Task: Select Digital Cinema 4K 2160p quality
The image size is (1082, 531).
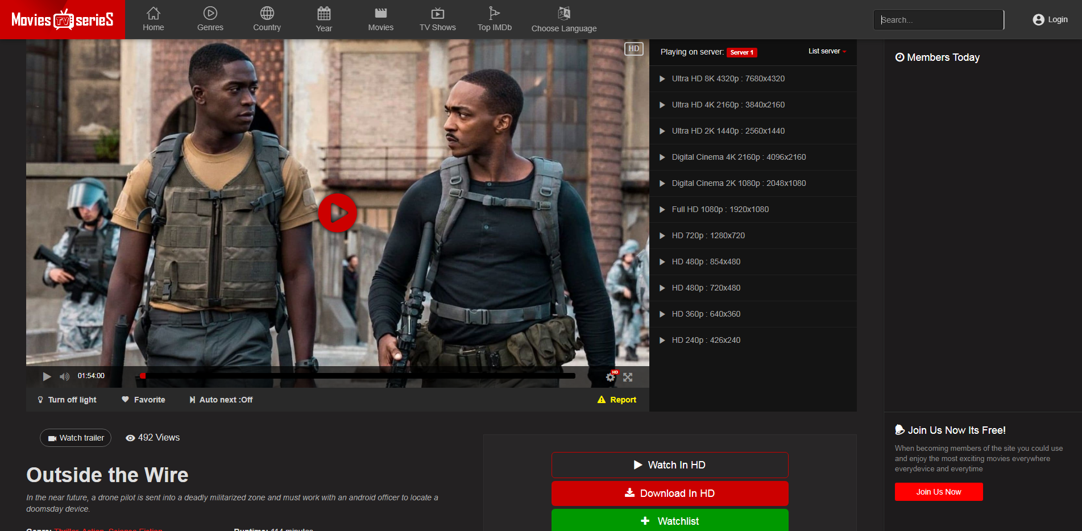Action: coord(753,157)
